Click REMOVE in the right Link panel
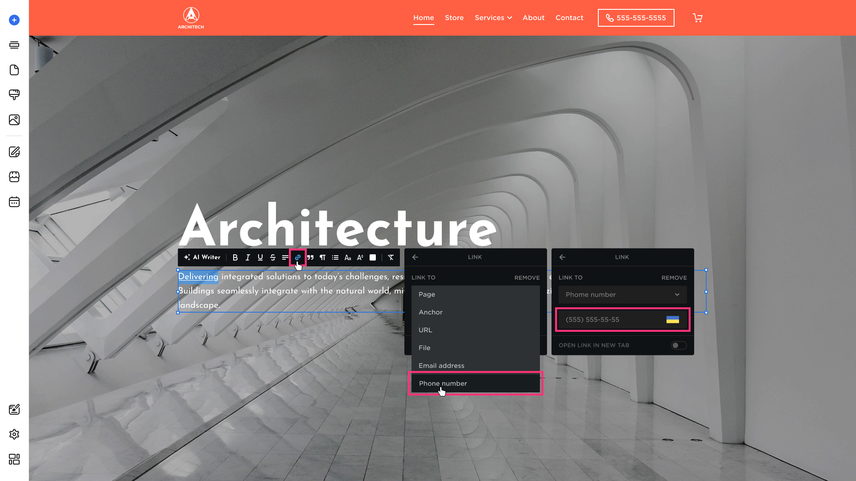The height and width of the screenshot is (481, 856). (674, 277)
